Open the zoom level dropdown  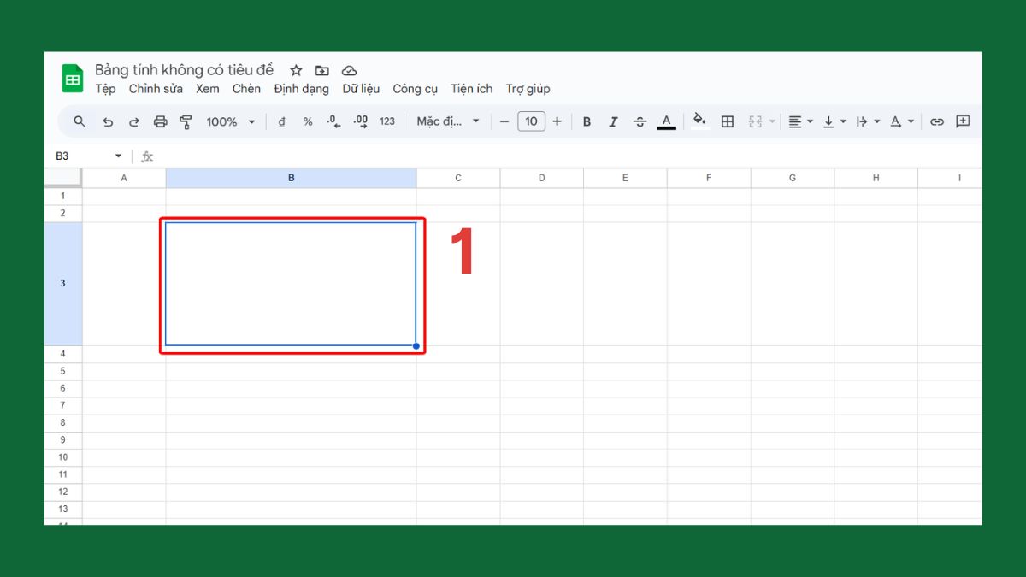click(229, 121)
